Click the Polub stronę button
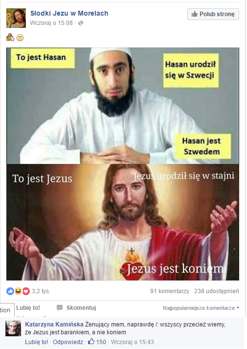 pyautogui.click(x=213, y=14)
